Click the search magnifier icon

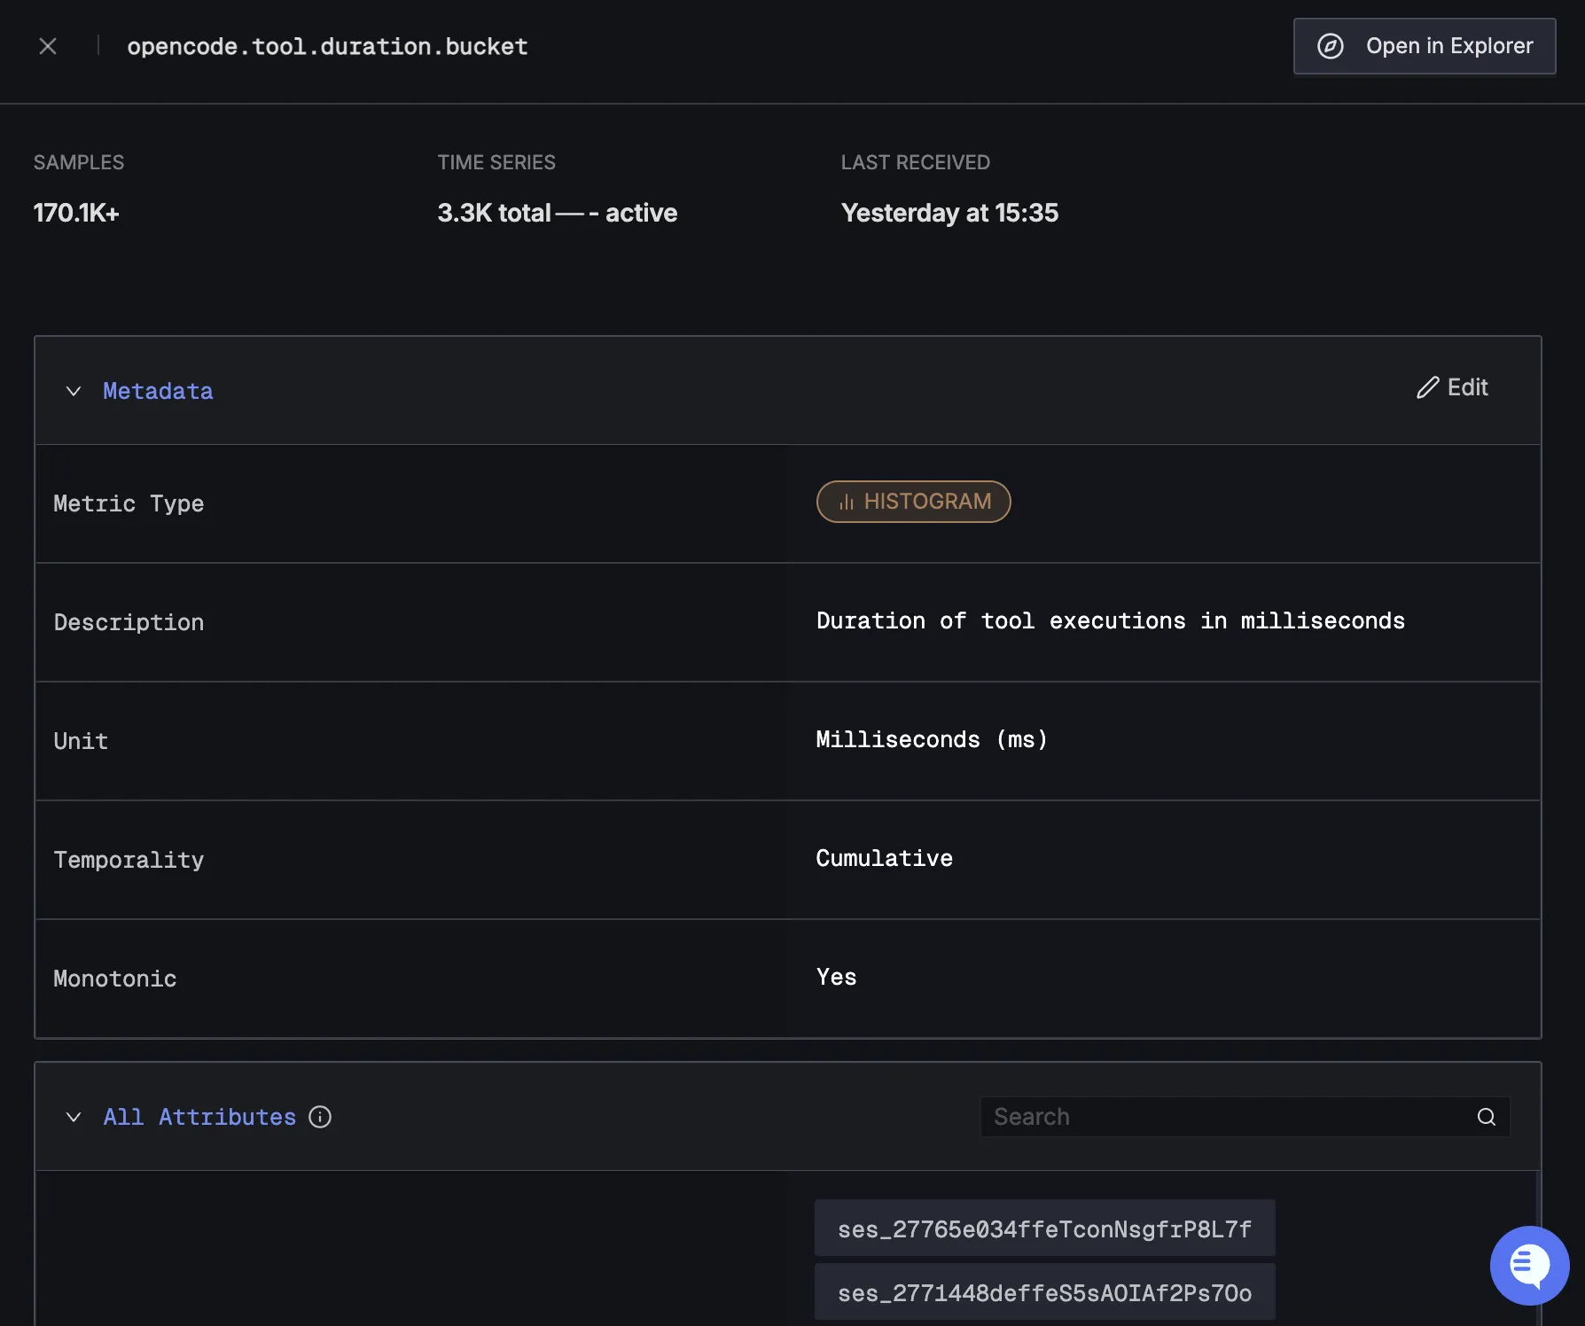pyautogui.click(x=1487, y=1117)
